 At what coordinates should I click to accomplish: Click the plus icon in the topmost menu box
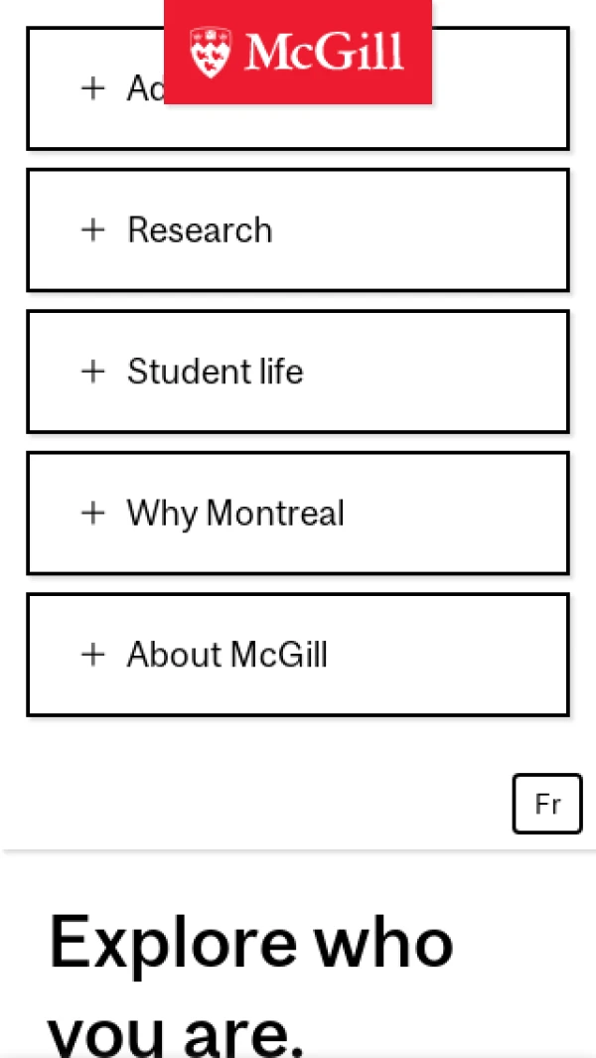pyautogui.click(x=93, y=88)
